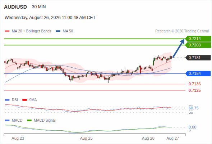The height and width of the screenshot is (144, 212).
Task: Click the Aug 26 date axis marker
Action: tap(148, 139)
